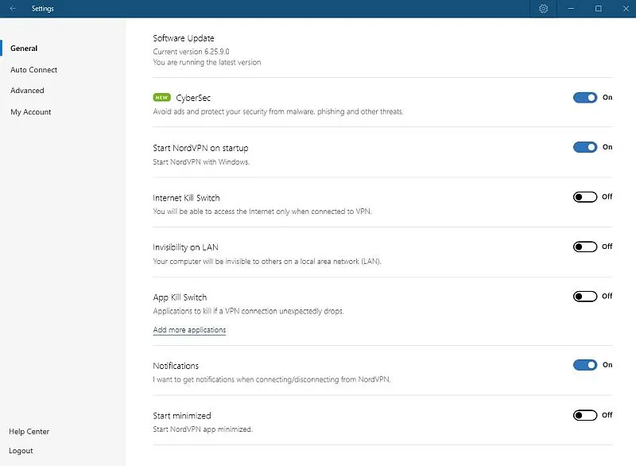This screenshot has width=636, height=466.
Task: Open the Help Center
Action: (29, 431)
